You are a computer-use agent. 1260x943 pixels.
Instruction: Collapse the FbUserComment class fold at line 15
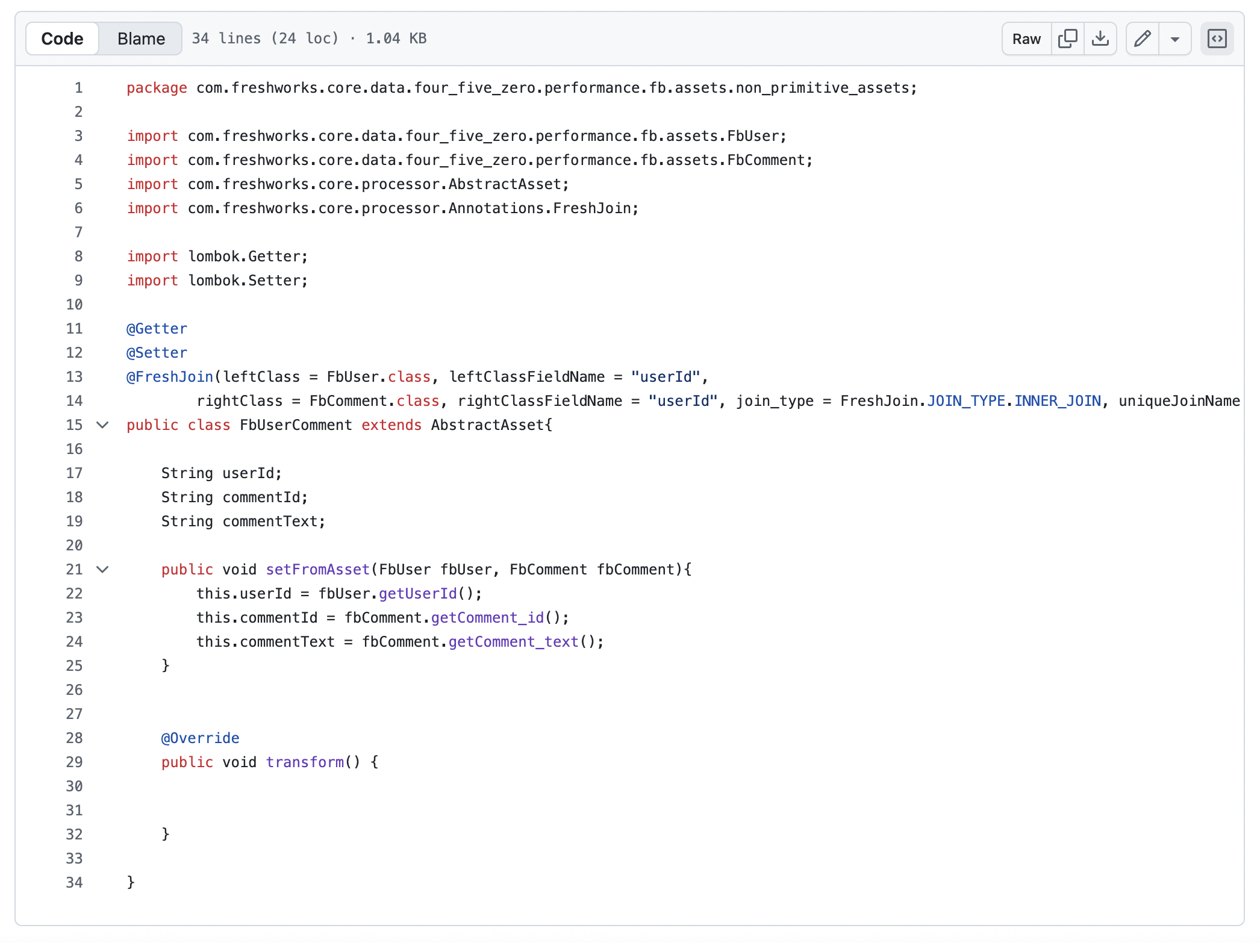click(103, 425)
